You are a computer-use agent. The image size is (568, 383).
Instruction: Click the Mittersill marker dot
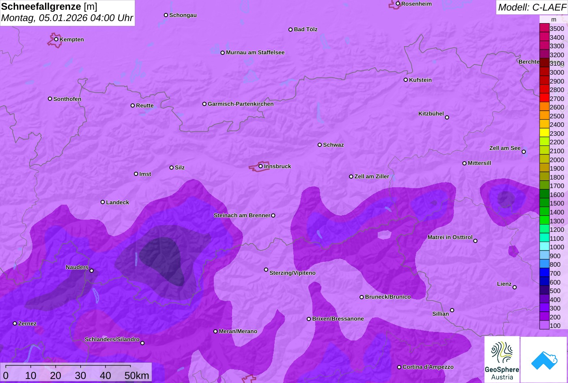[465, 163]
